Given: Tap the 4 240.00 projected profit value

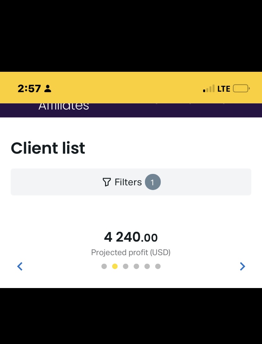Looking at the screenshot, I should point(131,237).
